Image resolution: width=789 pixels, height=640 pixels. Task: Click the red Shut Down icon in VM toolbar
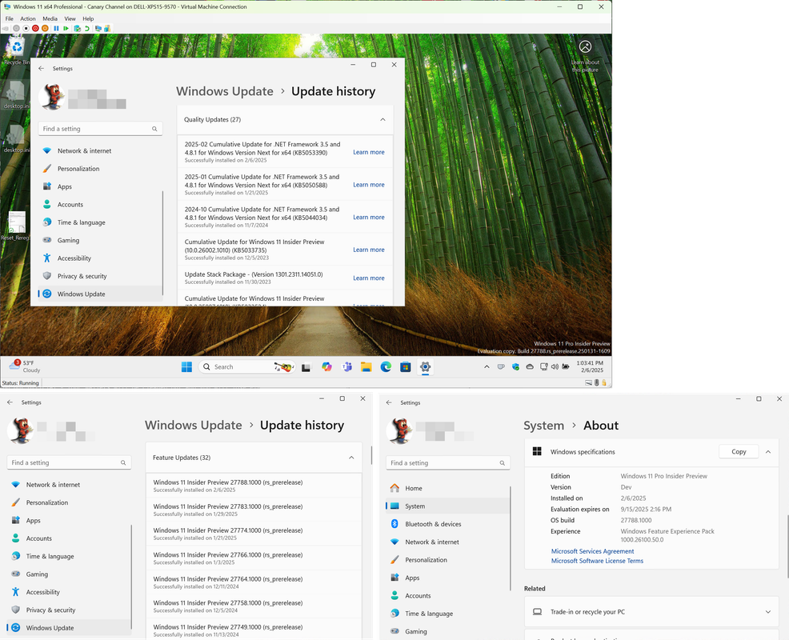pos(36,28)
